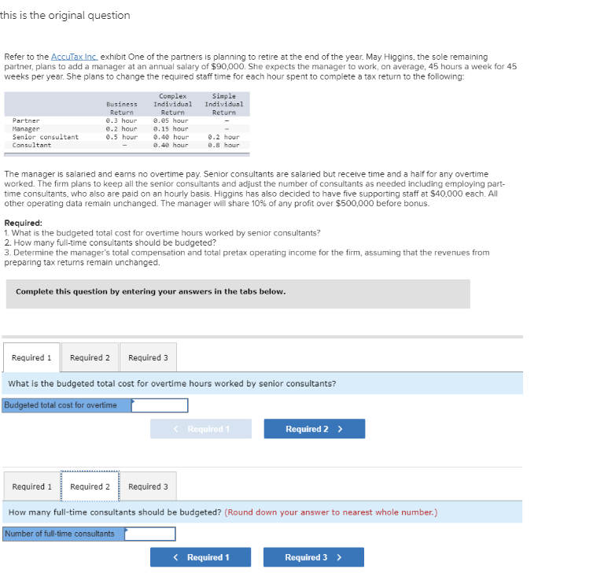Click the Senior consultant's 0.2 hour Simple Individual cell
Screen dimensions: 597x573
224,137
